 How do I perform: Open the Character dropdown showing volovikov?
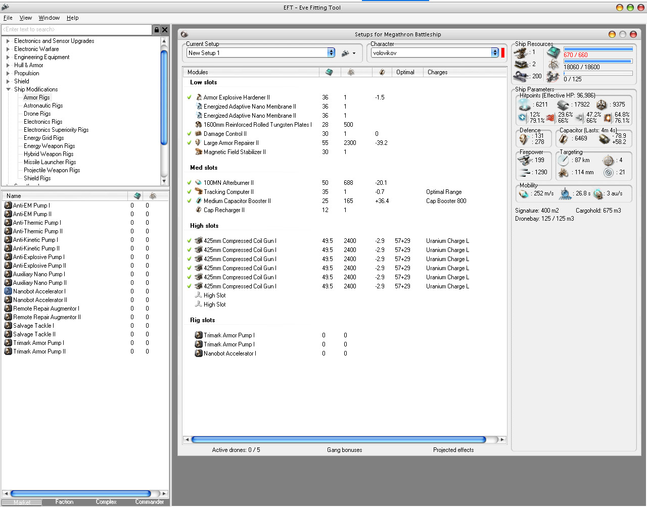coord(495,53)
